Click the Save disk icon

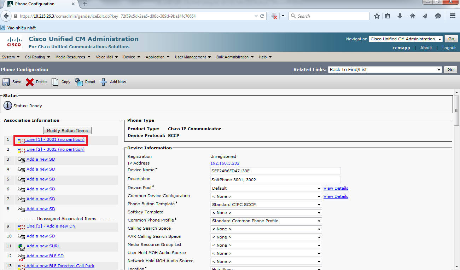(6, 82)
